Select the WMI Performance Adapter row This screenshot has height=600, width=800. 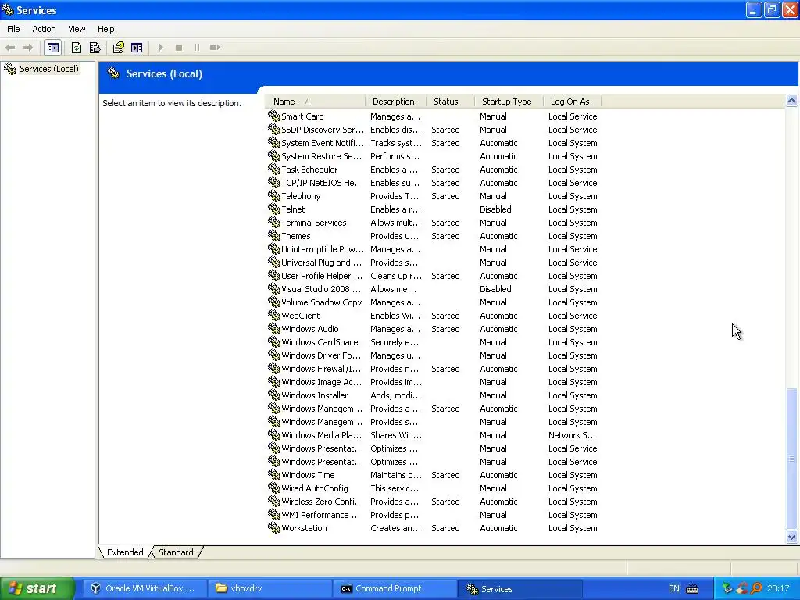(x=433, y=515)
